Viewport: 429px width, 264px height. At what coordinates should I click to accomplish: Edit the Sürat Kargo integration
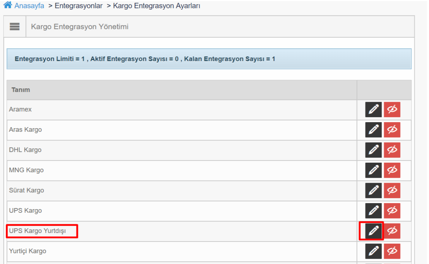373,190
